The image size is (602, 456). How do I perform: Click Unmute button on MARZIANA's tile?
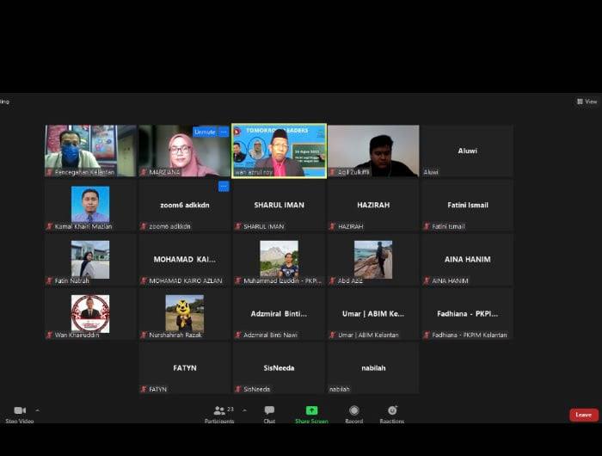point(205,132)
